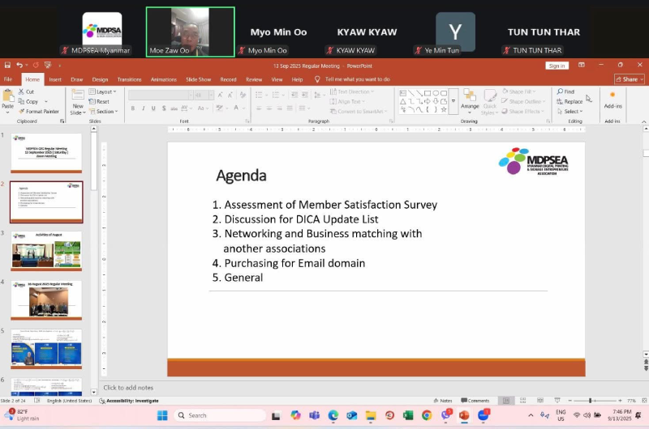Screen dimensions: 649x429
Task: Click the Windows Start button
Action: (x=161, y=415)
